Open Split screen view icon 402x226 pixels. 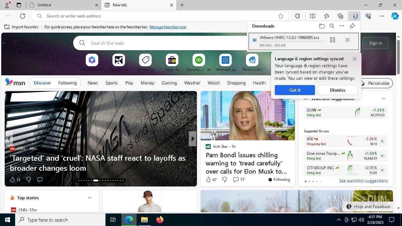pos(312,16)
